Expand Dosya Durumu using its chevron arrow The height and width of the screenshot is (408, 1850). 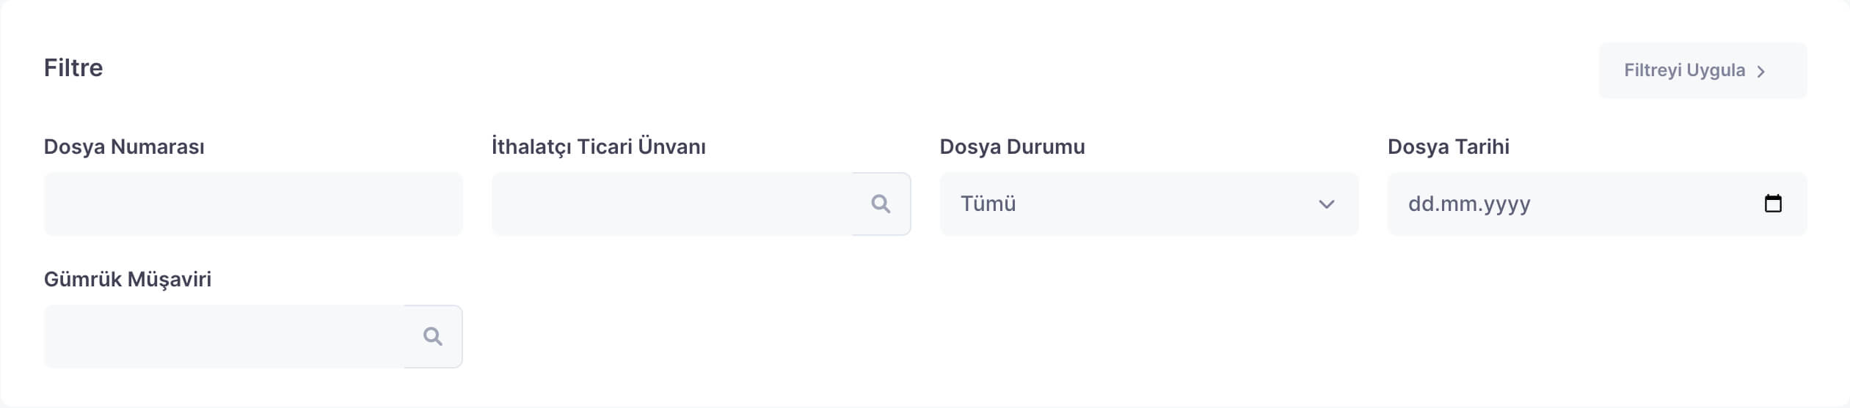[1326, 204]
